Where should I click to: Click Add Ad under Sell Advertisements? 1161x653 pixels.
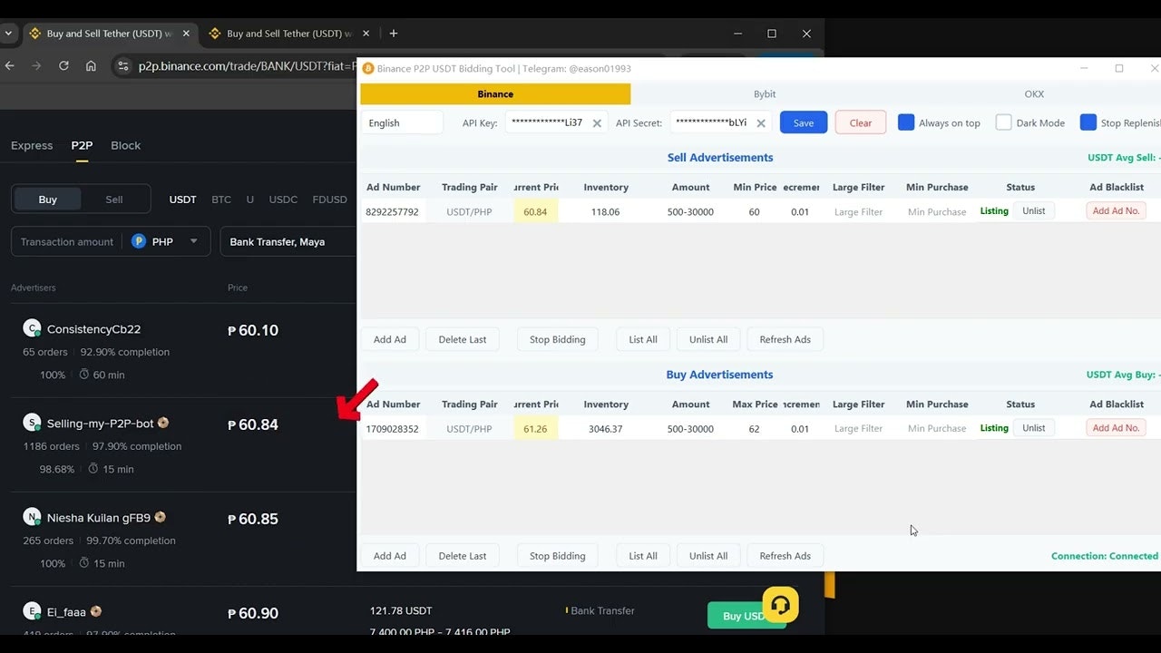[x=390, y=339]
